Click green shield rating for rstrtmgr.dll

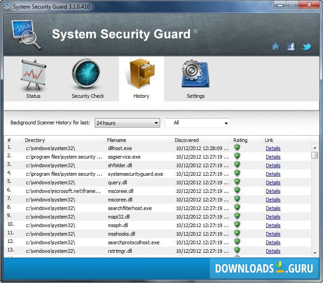coord(237,251)
